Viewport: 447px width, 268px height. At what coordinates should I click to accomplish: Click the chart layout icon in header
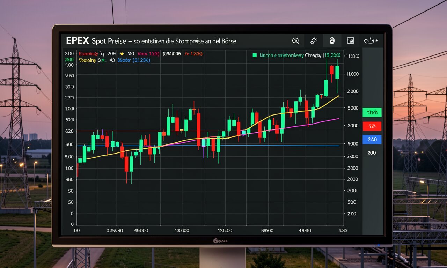(350, 41)
